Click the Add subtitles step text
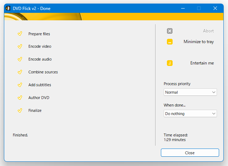Image resolution: width=228 pixels, height=166 pixels. pos(40,85)
